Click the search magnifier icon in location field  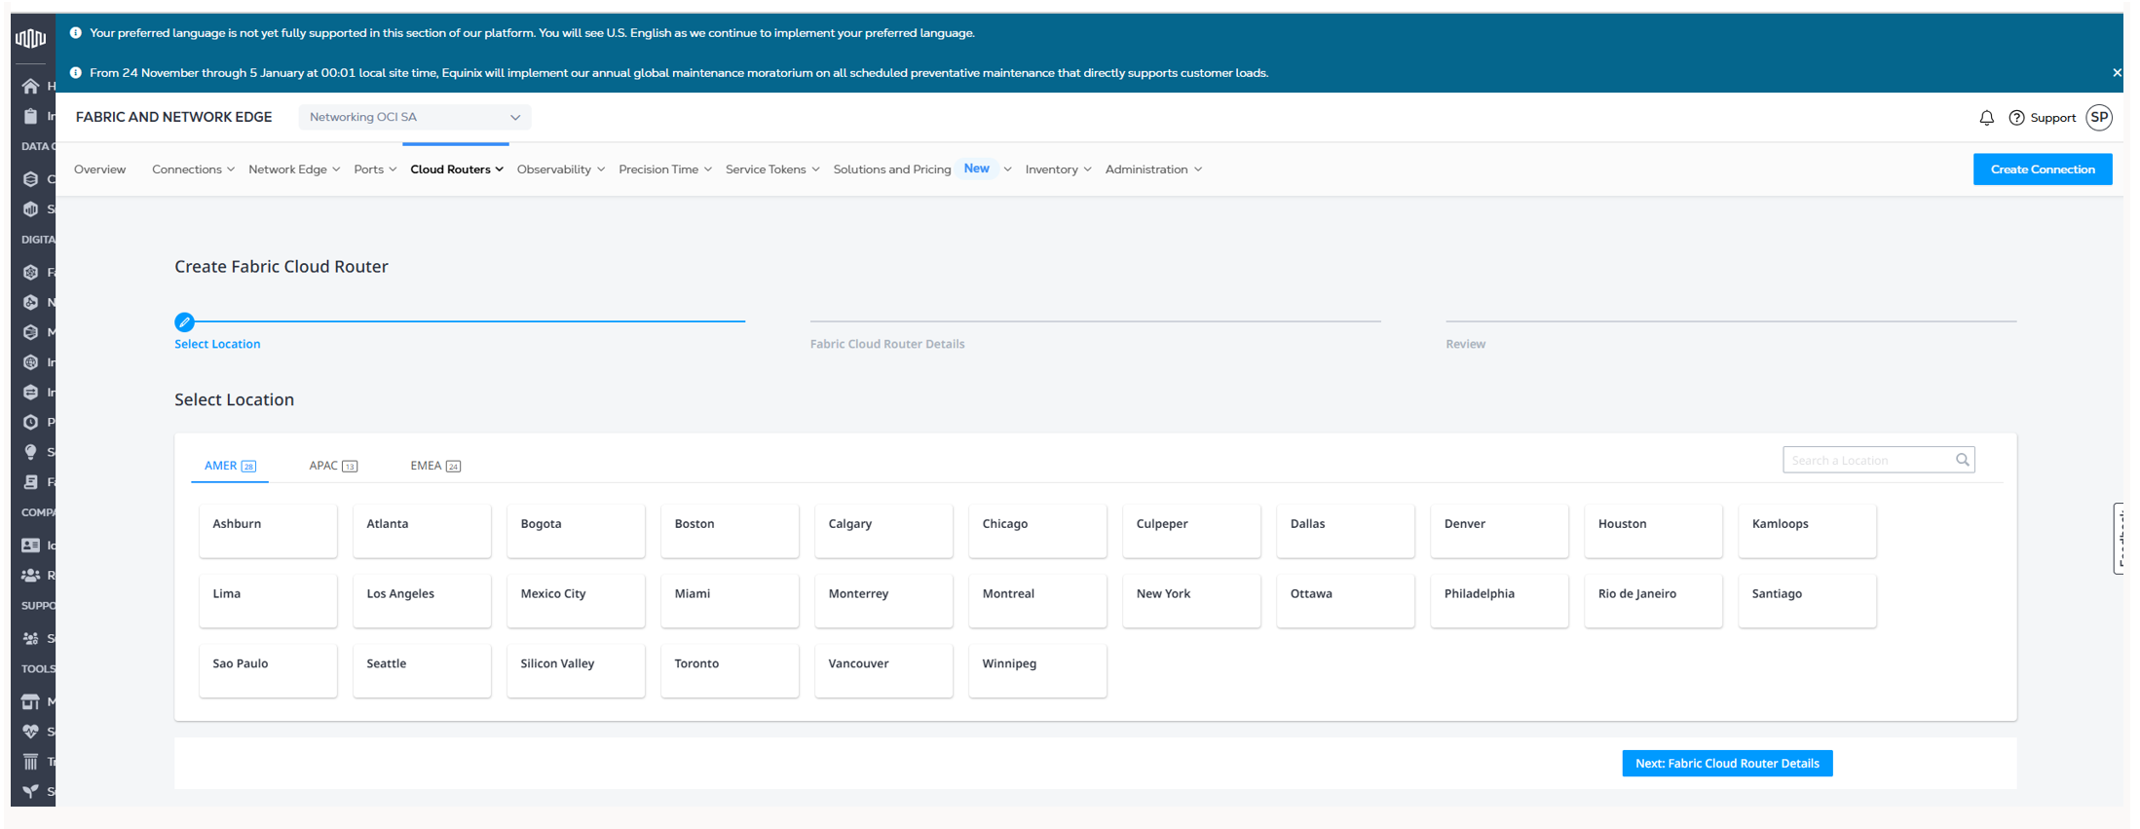click(x=1962, y=460)
